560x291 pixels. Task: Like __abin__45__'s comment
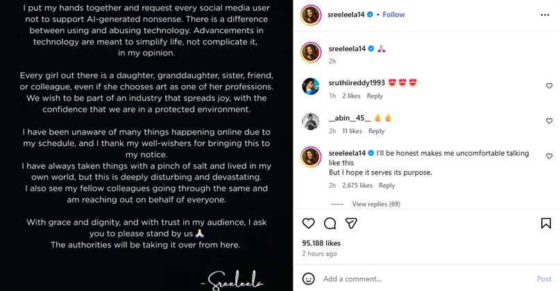pyautogui.click(x=549, y=121)
